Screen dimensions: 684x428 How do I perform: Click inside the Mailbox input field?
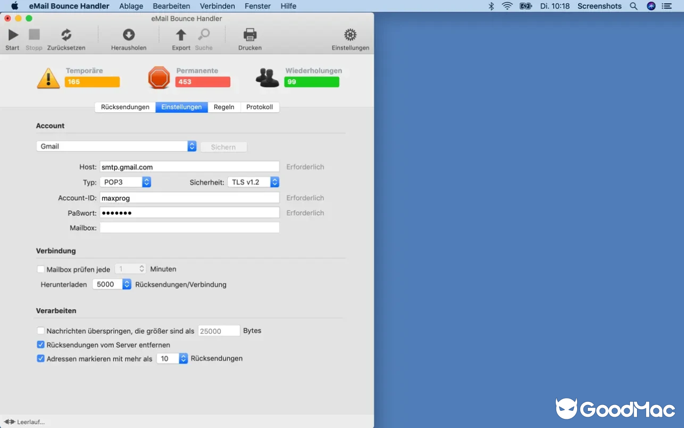tap(190, 227)
